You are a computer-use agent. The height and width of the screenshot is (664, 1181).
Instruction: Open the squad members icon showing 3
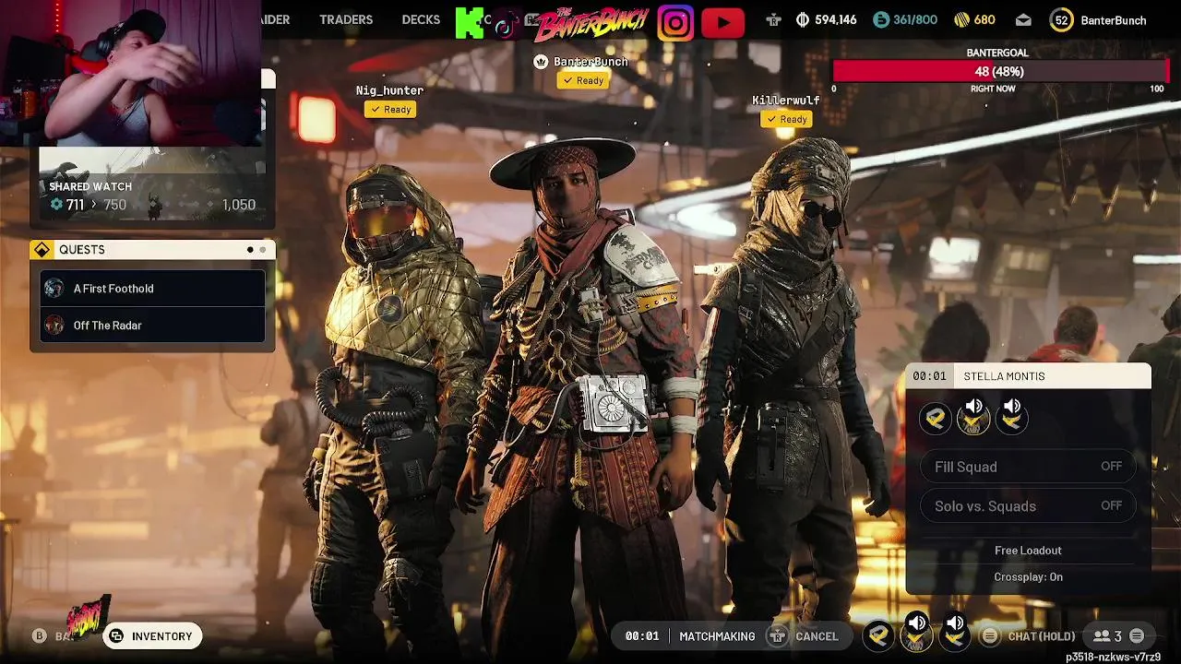(x=1107, y=636)
